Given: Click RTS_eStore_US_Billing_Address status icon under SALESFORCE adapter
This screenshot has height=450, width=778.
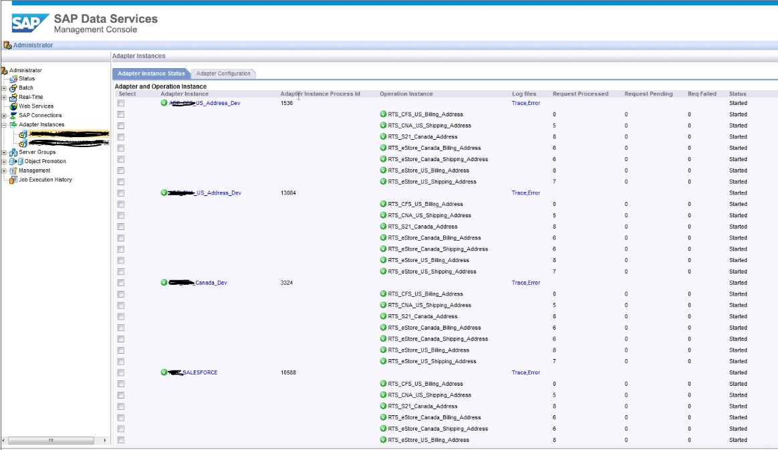Looking at the screenshot, I should [x=383, y=439].
